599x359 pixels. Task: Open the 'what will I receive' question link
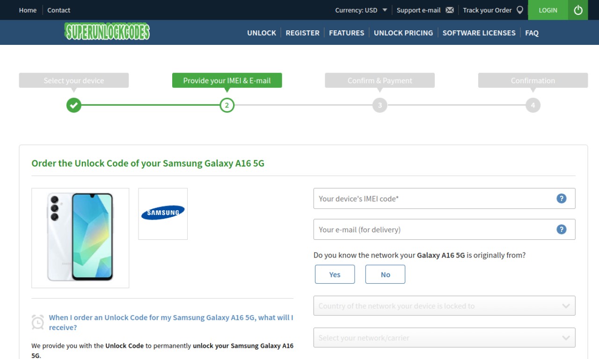[171, 323]
